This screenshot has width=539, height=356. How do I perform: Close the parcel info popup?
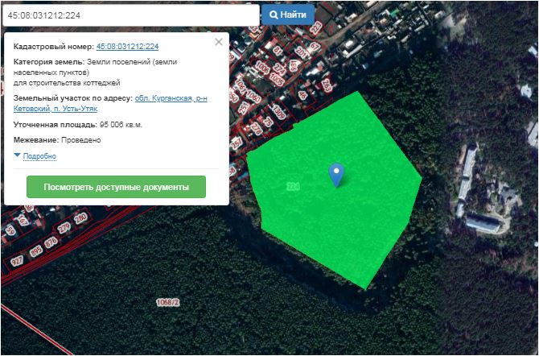(x=218, y=42)
